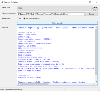Click 'Chip erase completed successfully in 1.3s'
The height and width of the screenshot is (91, 100).
click(41, 64)
